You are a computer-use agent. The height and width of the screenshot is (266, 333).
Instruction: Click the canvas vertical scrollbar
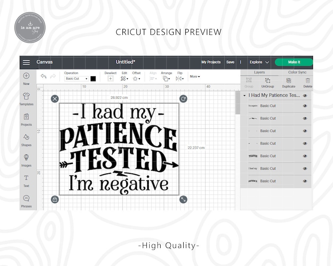238,103
